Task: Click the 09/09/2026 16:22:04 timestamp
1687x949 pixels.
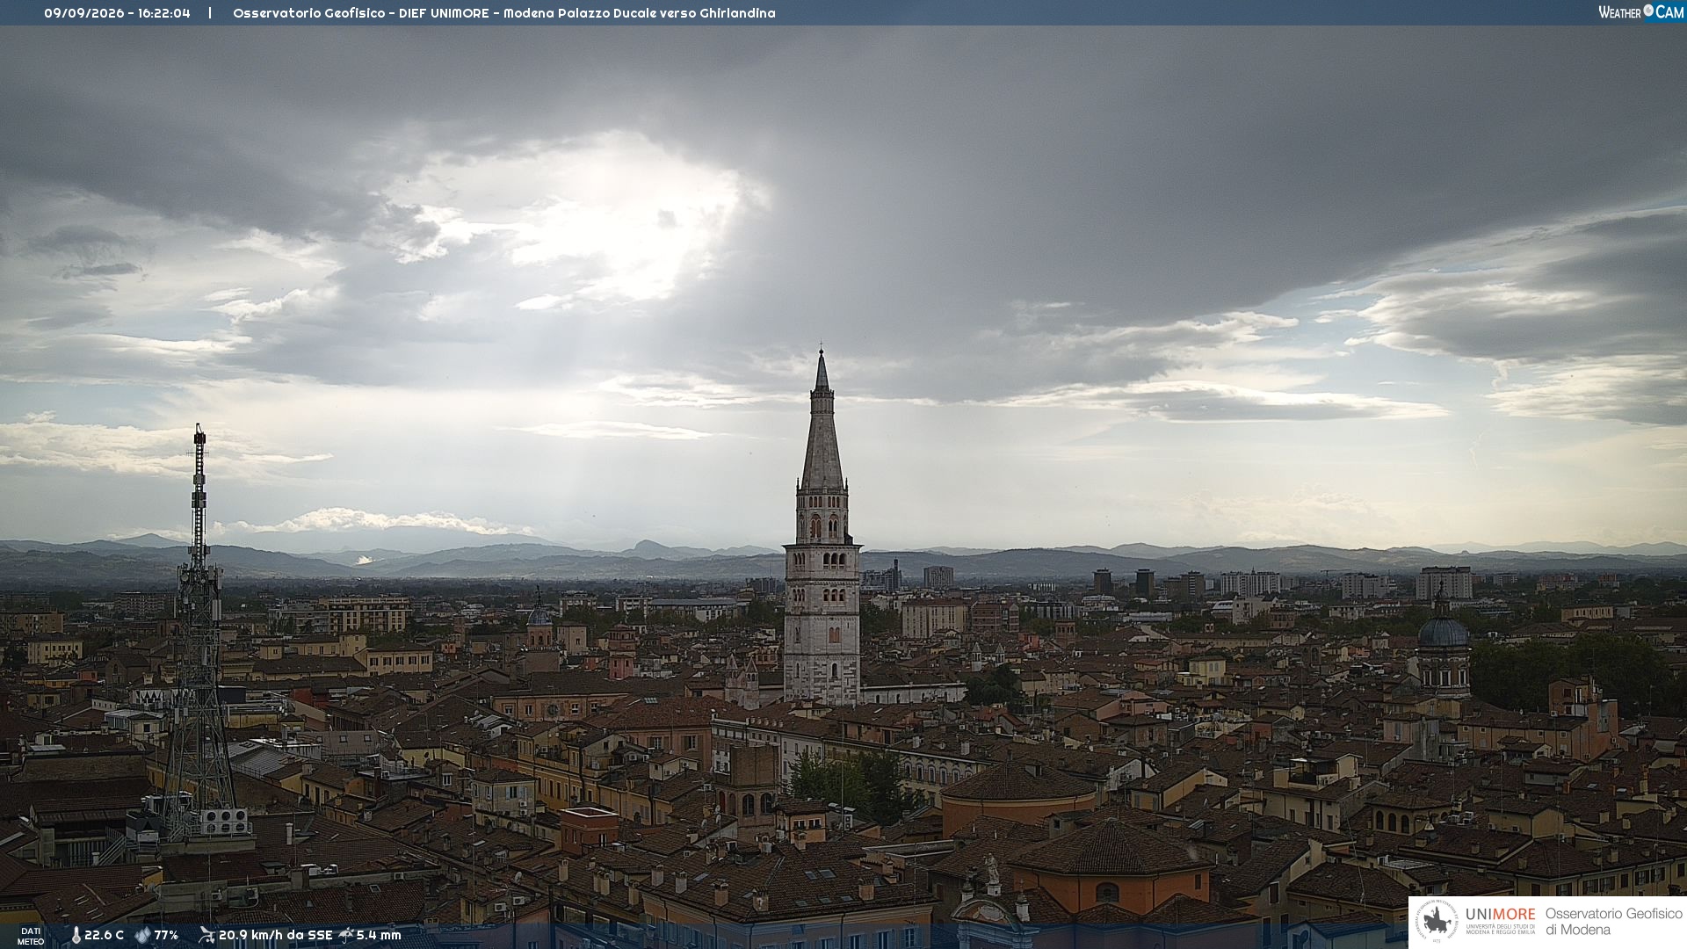Action: 117,13
